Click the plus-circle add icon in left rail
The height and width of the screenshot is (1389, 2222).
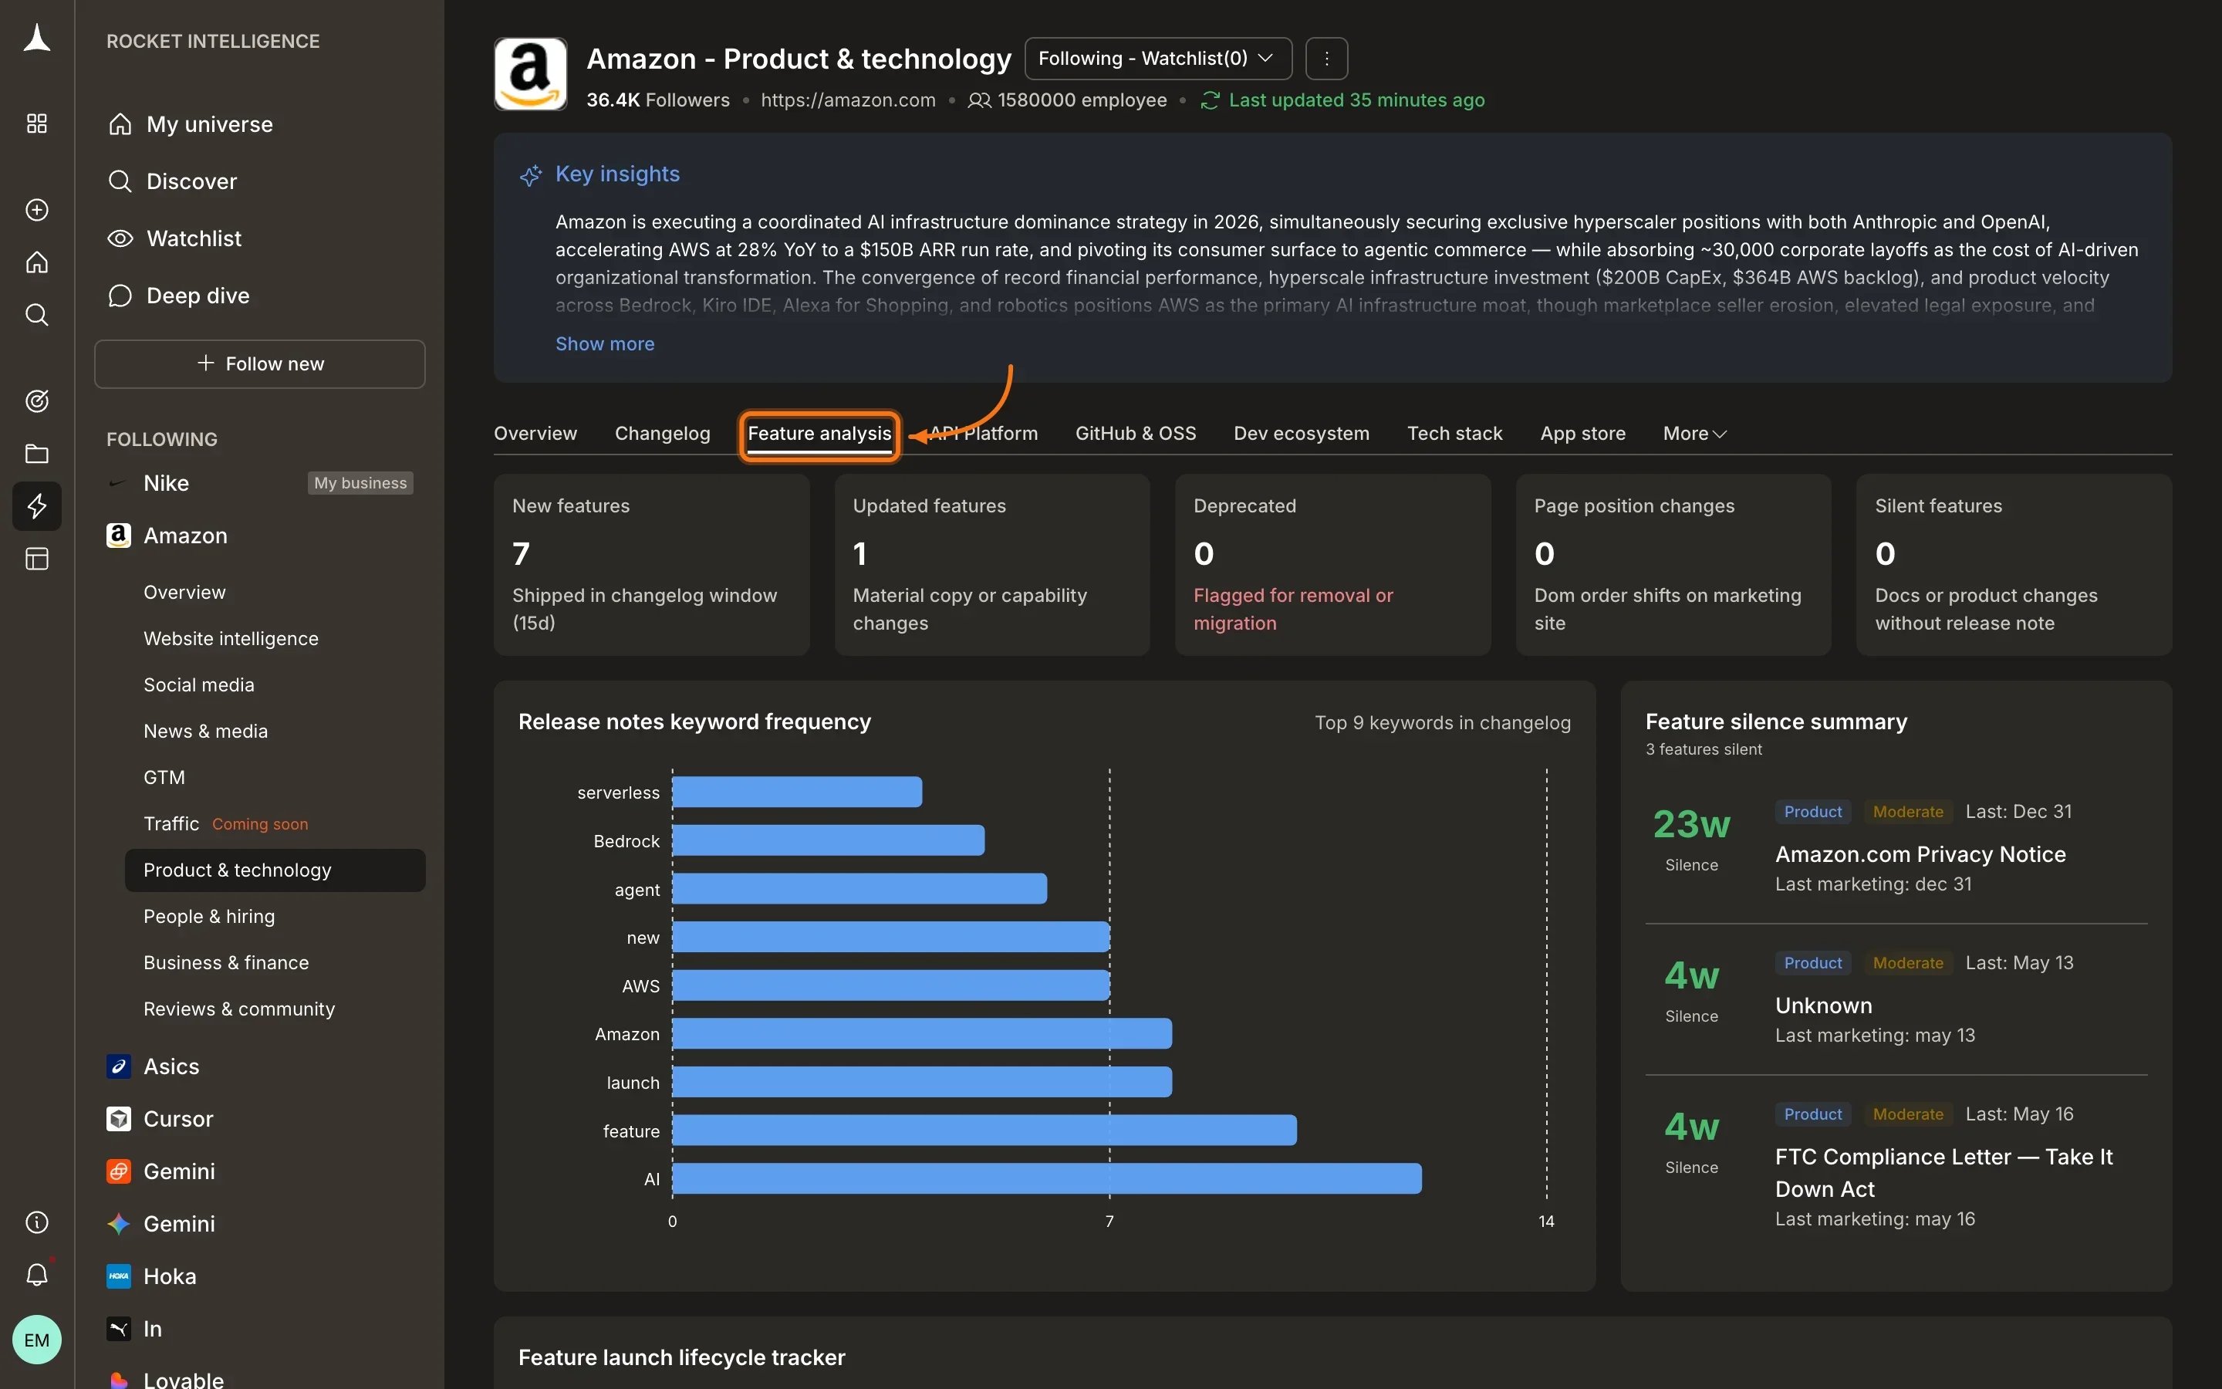click(x=37, y=209)
